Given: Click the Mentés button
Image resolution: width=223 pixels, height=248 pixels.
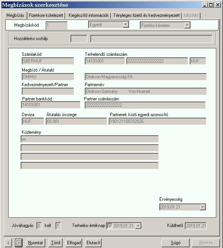Looking at the screenshot, I should point(206,243).
